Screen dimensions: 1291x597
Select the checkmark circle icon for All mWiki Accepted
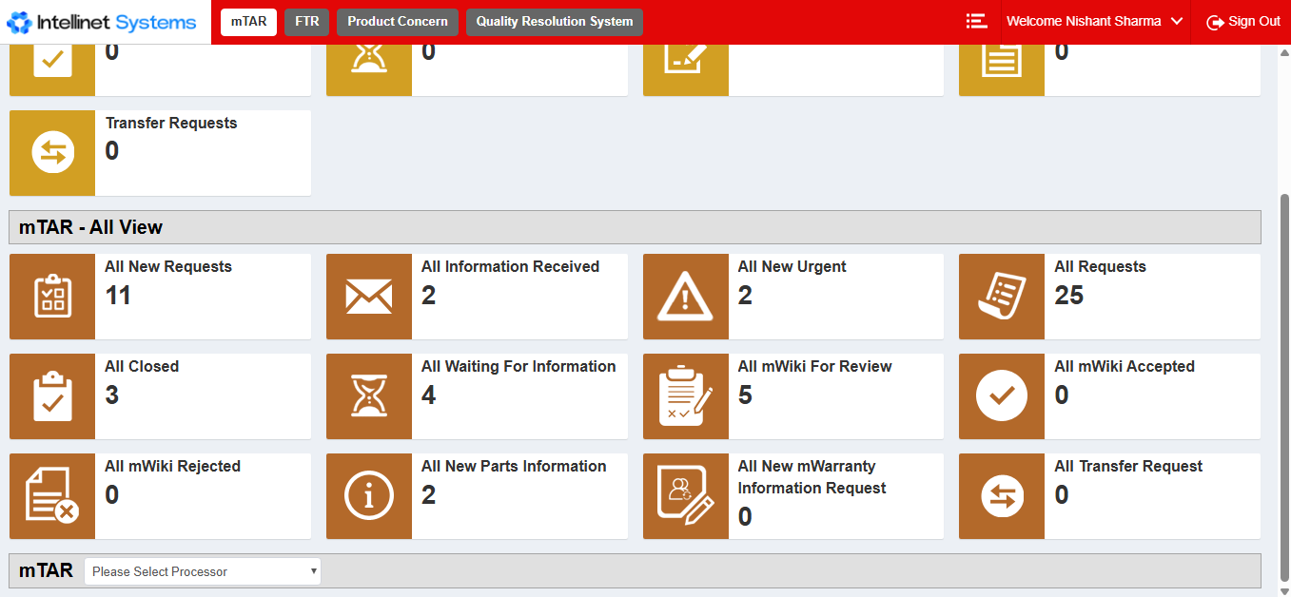(x=1001, y=395)
